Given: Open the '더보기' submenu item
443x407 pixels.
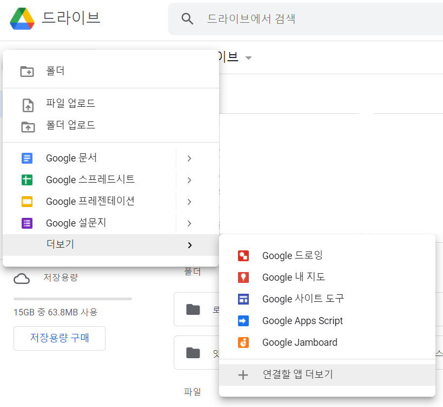Looking at the screenshot, I should pos(111,245).
